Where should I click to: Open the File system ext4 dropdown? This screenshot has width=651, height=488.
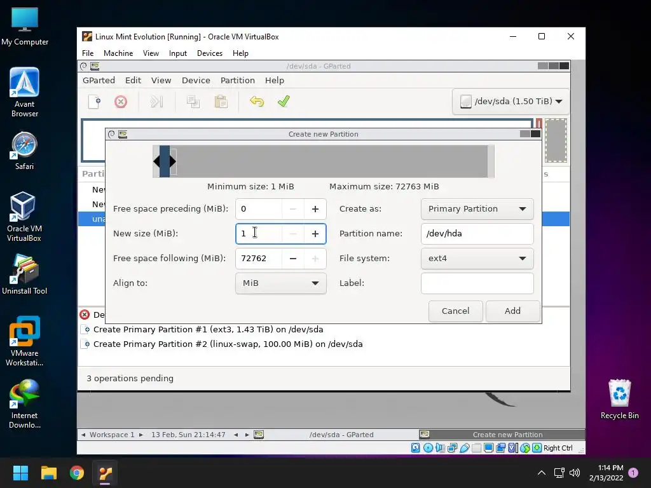[x=477, y=258]
